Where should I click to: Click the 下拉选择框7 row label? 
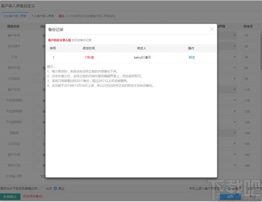pyautogui.click(x=14, y=122)
